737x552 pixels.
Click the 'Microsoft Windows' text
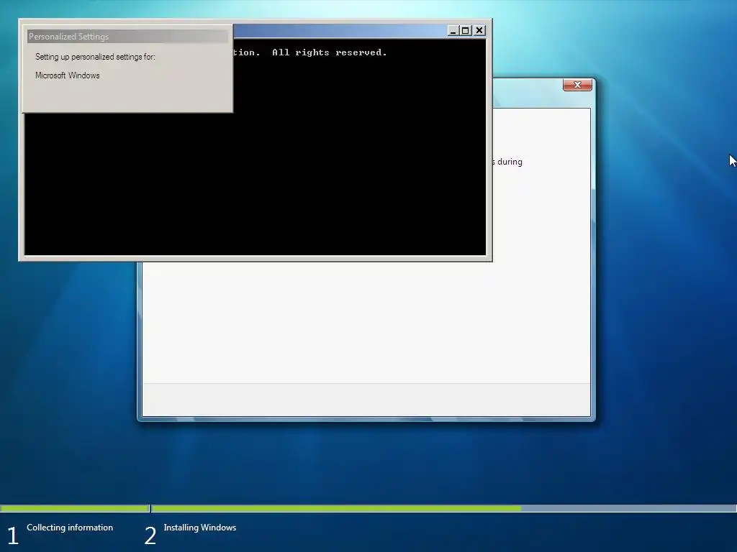click(x=67, y=75)
